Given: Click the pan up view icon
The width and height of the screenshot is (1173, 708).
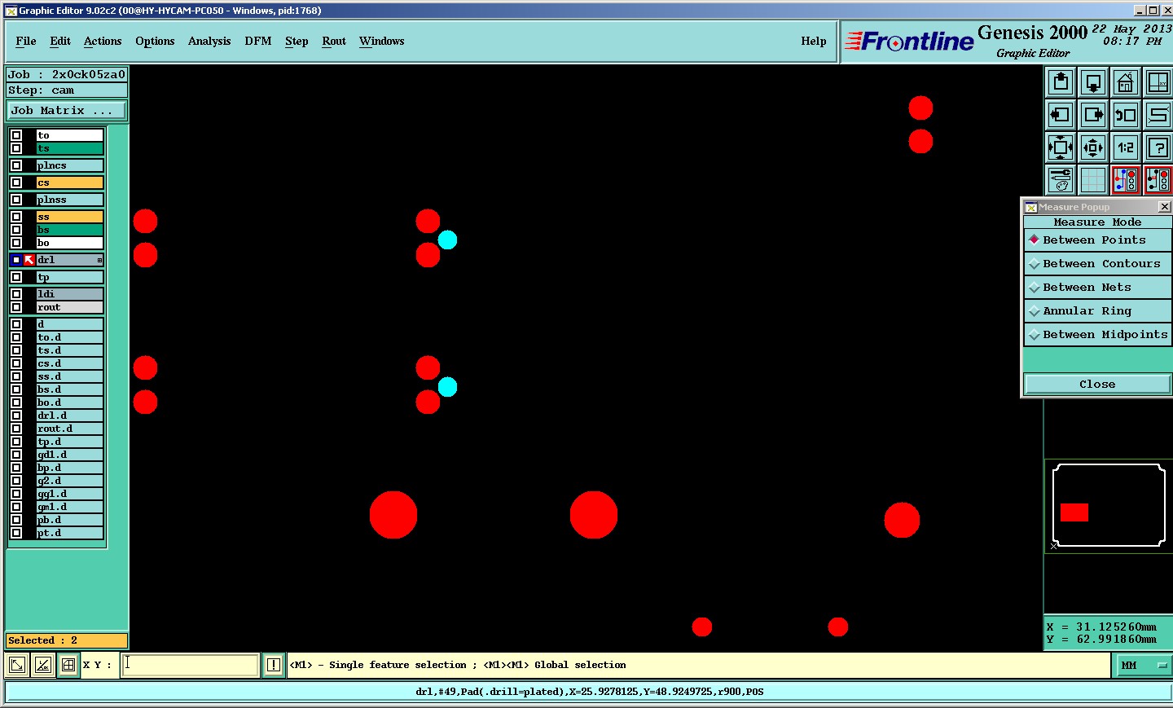Looking at the screenshot, I should click(x=1061, y=82).
